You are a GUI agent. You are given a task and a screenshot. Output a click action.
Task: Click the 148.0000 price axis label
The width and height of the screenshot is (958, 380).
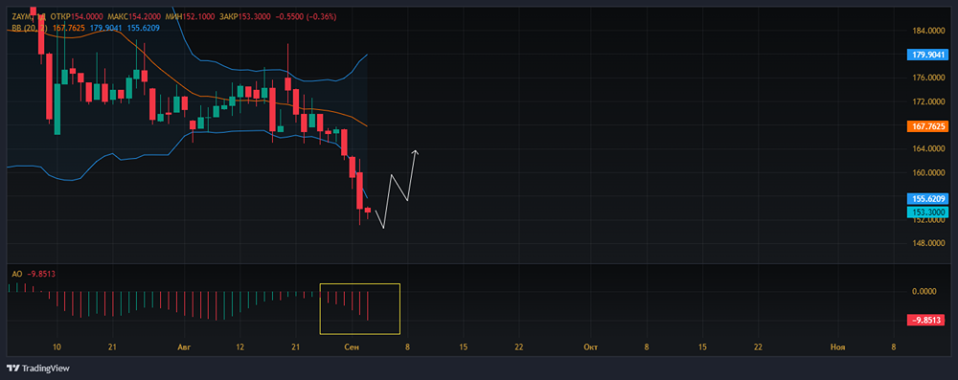pos(928,243)
